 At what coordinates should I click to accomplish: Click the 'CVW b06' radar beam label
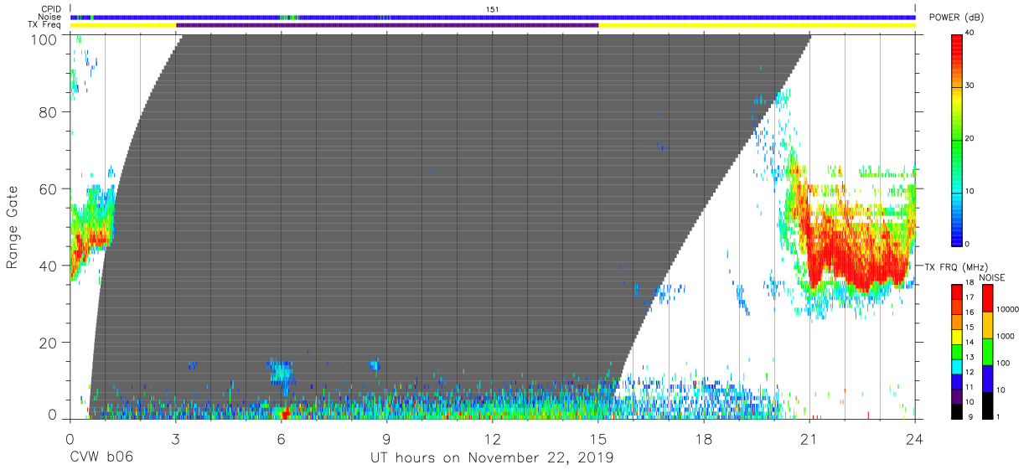pos(101,457)
